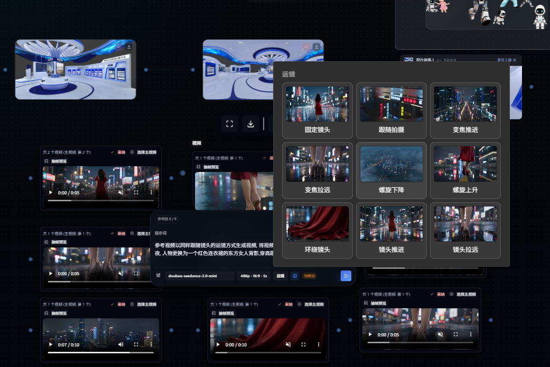Seek on the city skyline video progress bar
This screenshot has height=367, width=550.
pyautogui.click(x=101, y=353)
